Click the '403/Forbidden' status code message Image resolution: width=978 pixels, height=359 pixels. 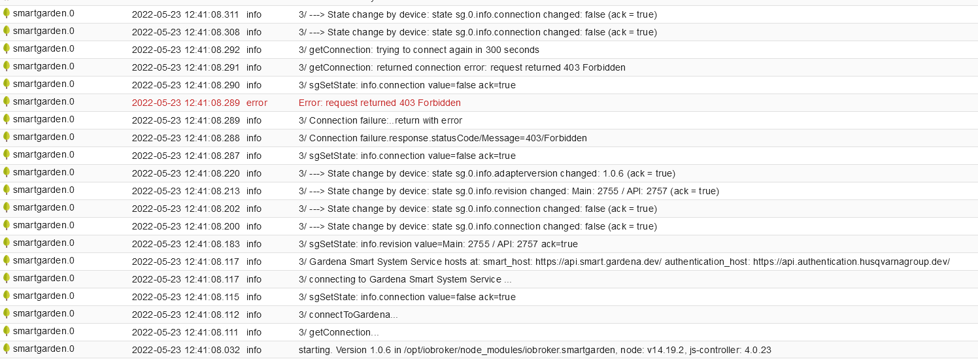tap(443, 138)
